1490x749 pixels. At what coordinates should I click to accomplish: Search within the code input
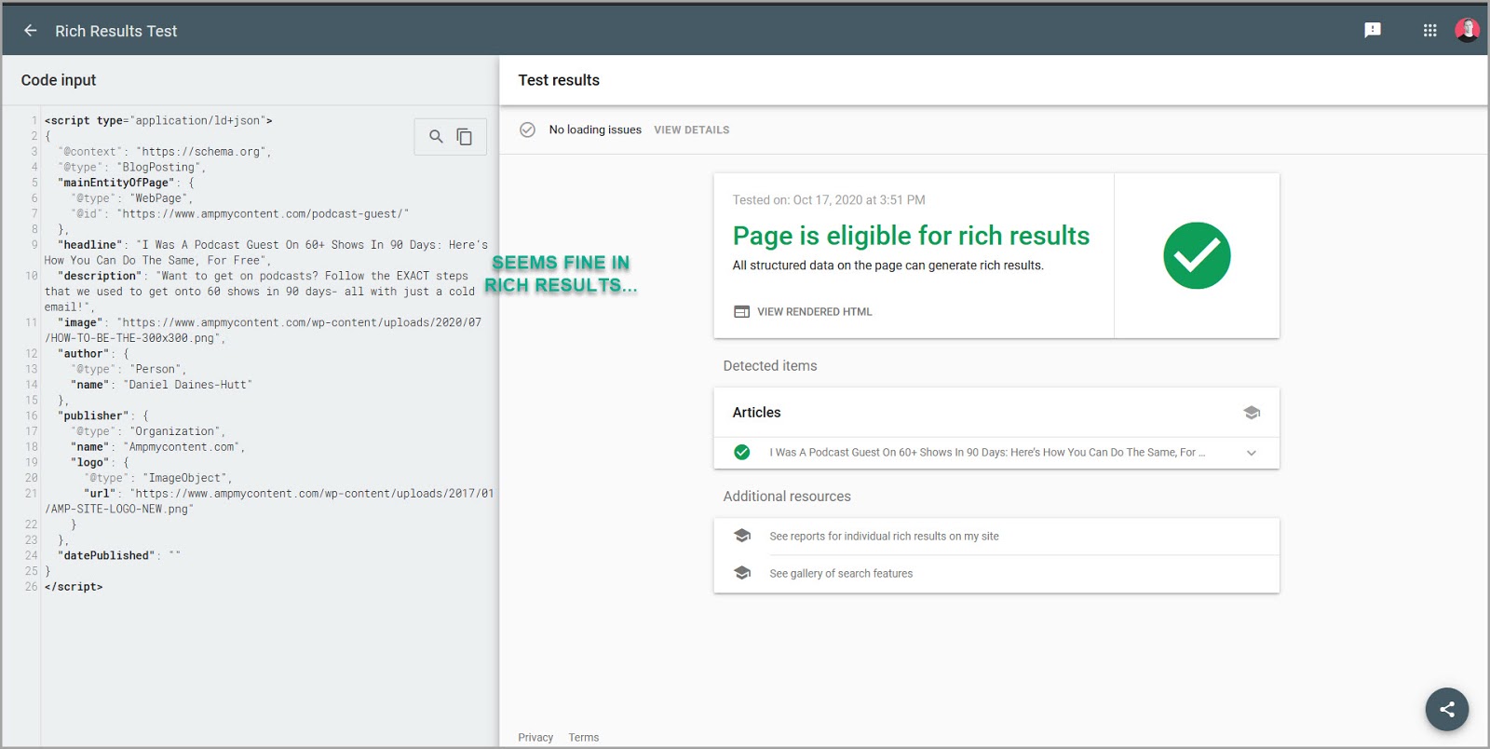pyautogui.click(x=436, y=137)
